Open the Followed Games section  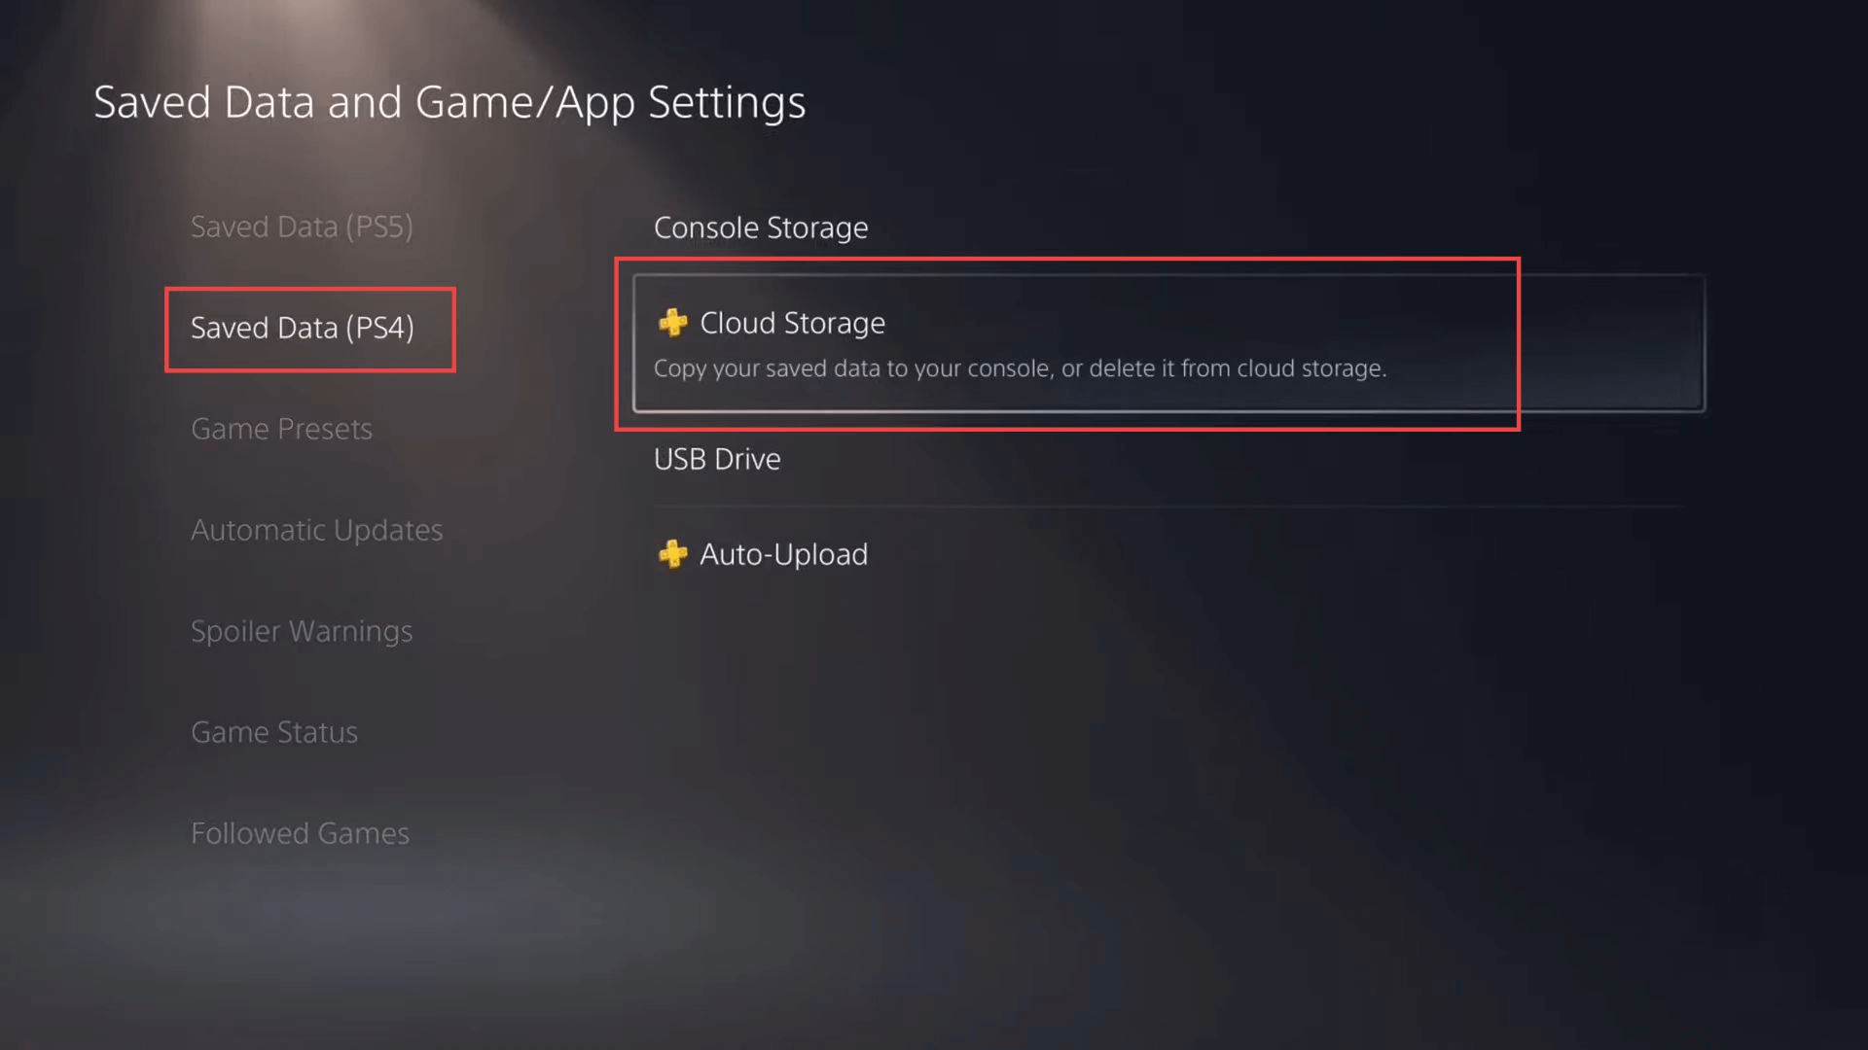pos(300,833)
